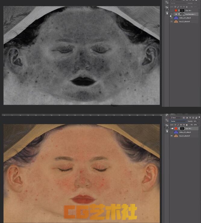This screenshot has height=223, width=201.
Task: Toggle face albedo layer visibility in lower panel
Action: (171, 136)
